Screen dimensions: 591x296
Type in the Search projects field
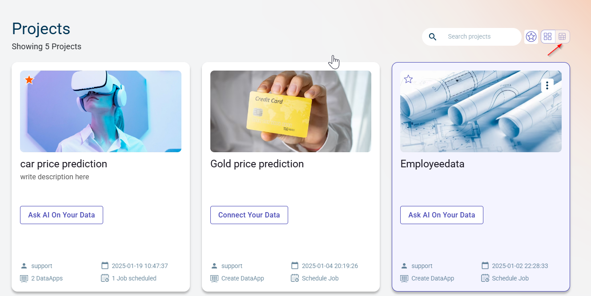click(480, 37)
